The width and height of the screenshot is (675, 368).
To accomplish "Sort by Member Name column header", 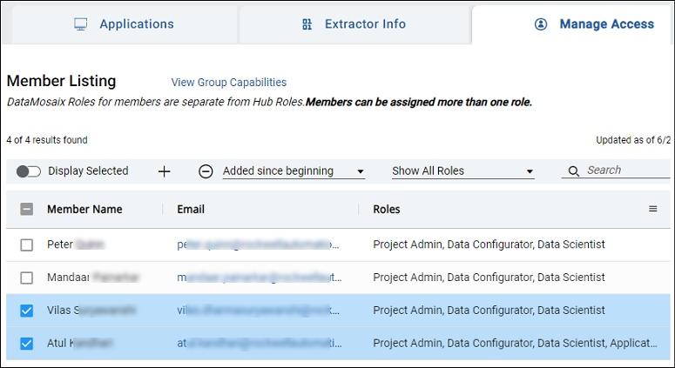I will (84, 210).
